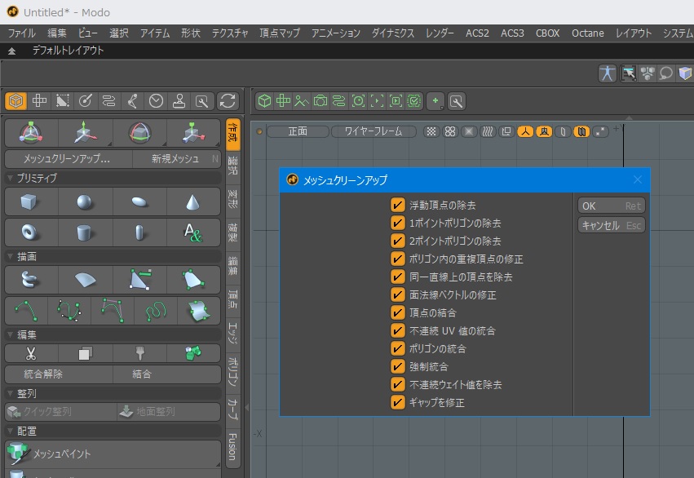Uncheck 頂点の結合 checkbox
Screen dimensions: 694x478
tap(397, 312)
